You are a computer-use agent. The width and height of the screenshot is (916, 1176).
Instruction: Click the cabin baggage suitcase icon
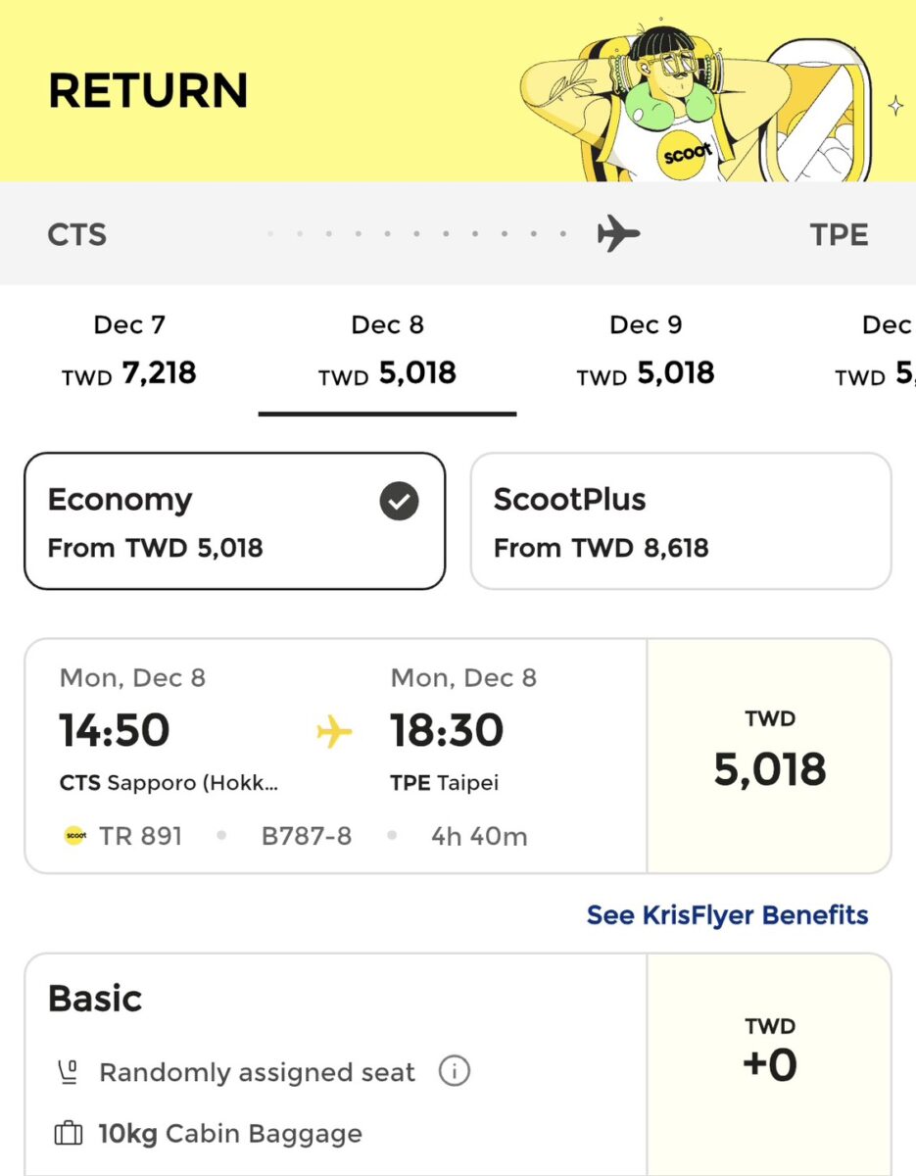pyautogui.click(x=68, y=1134)
